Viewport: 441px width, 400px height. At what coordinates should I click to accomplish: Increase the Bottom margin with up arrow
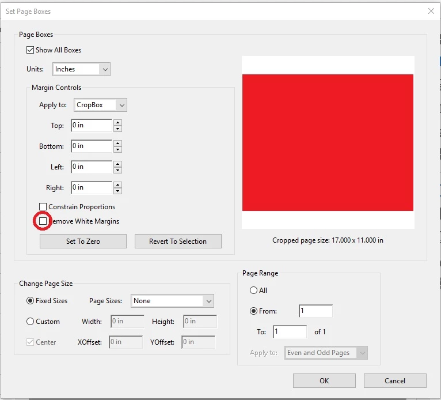118,144
